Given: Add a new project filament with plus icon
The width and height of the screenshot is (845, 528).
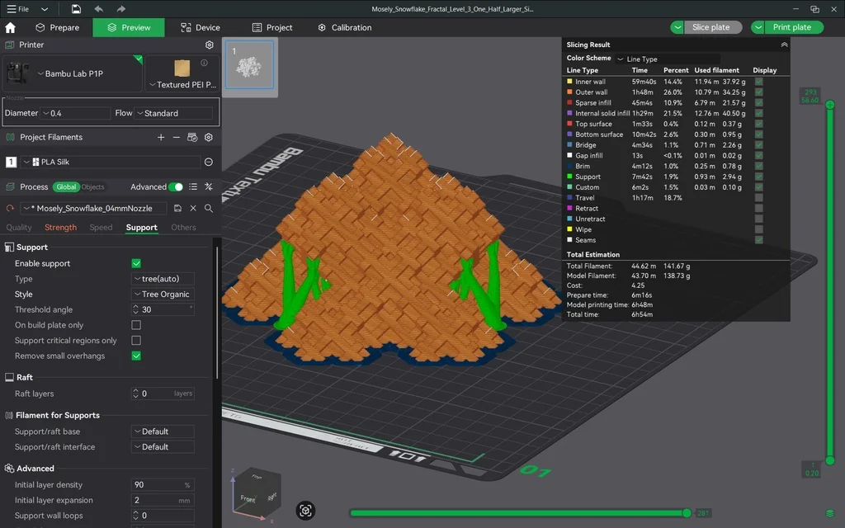Looking at the screenshot, I should 161,138.
